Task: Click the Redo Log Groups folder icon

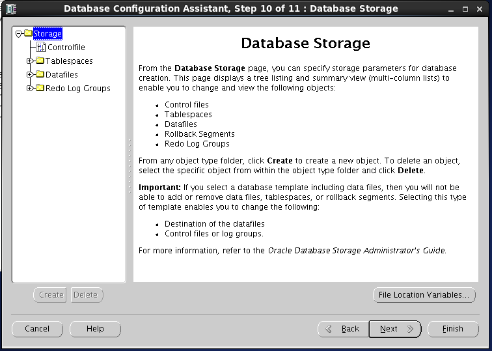Action: 40,89
